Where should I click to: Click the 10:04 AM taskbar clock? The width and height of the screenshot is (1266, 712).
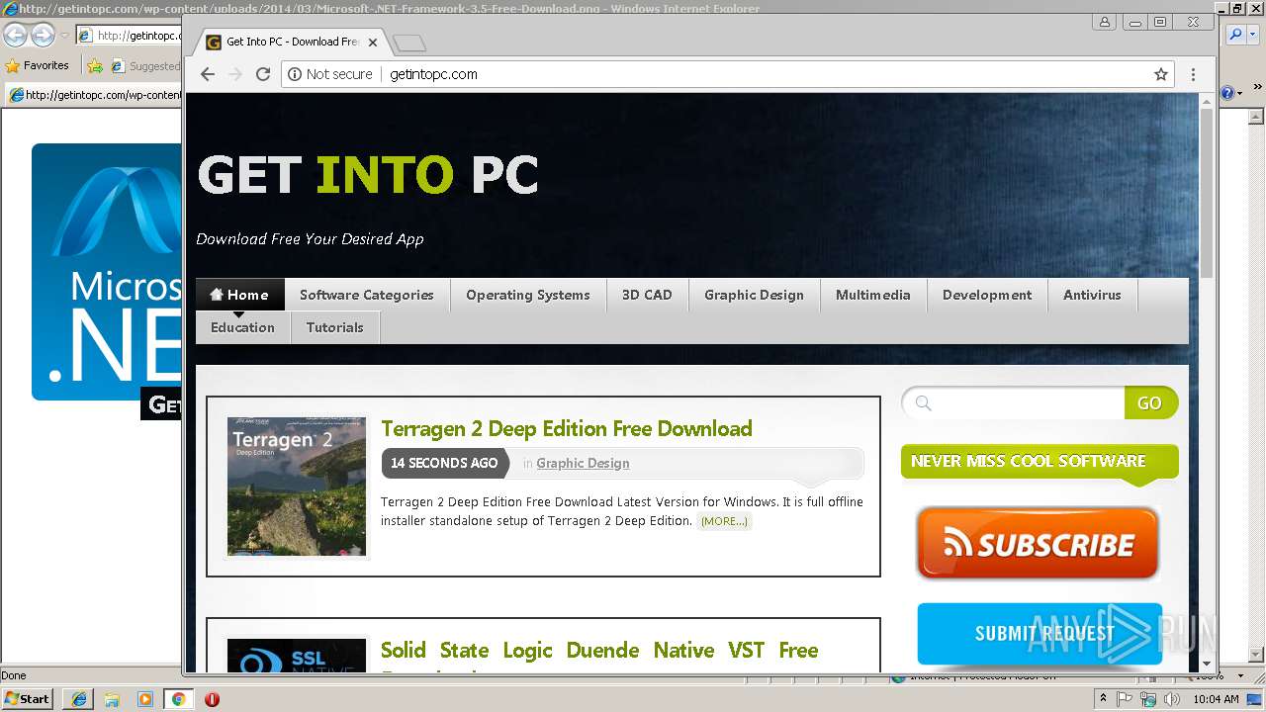click(x=1216, y=699)
